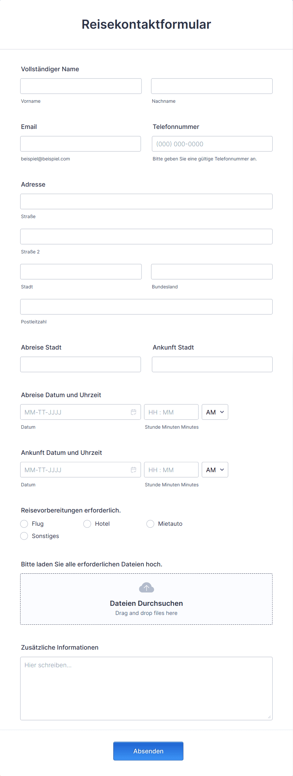Select the Flug radio button
The image size is (293, 776).
point(24,524)
